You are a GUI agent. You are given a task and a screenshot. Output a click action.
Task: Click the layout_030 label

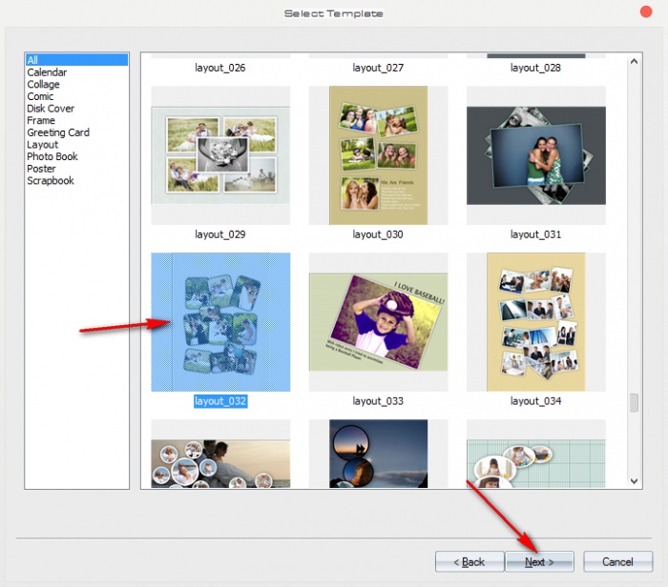coord(378,234)
